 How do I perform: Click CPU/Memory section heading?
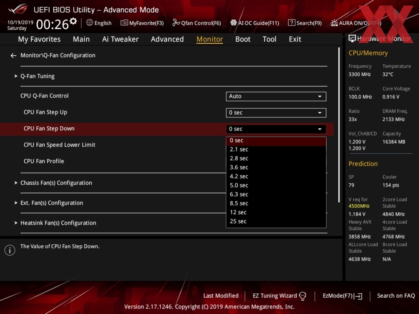pos(368,53)
